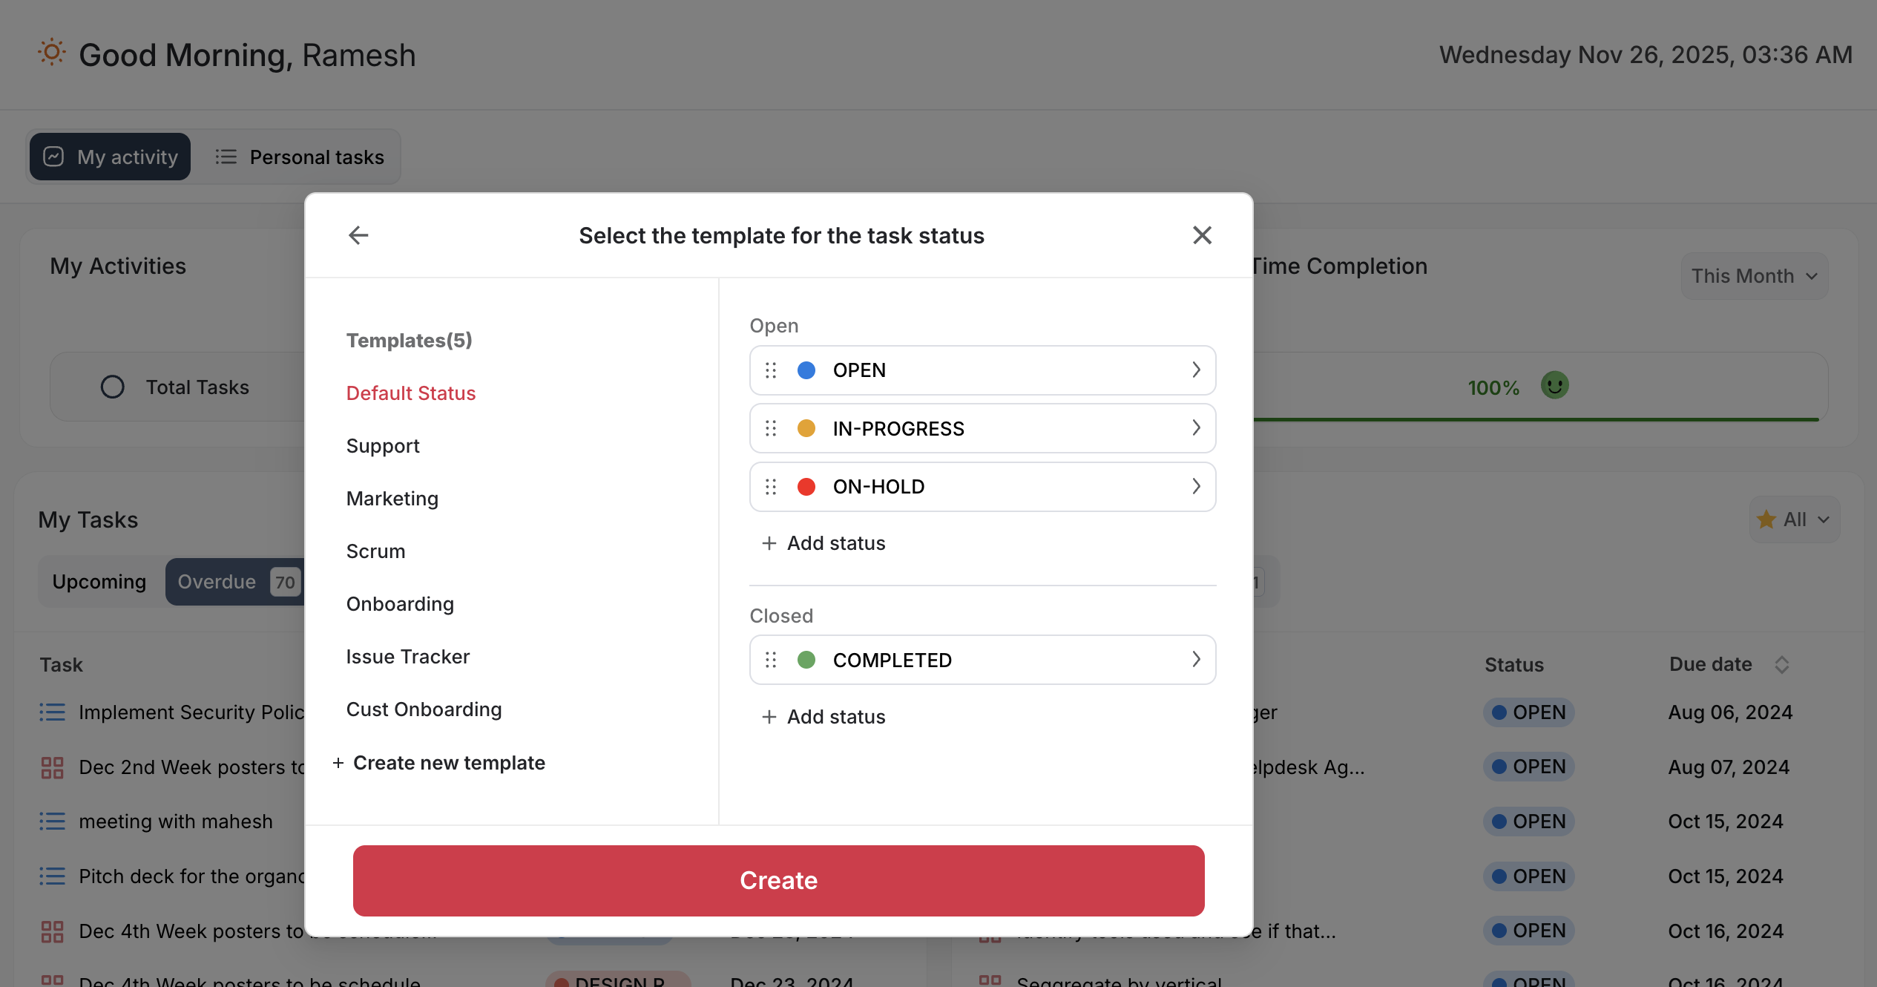The image size is (1877, 987).
Task: Click the back arrow in dialog header
Action: coord(358,235)
